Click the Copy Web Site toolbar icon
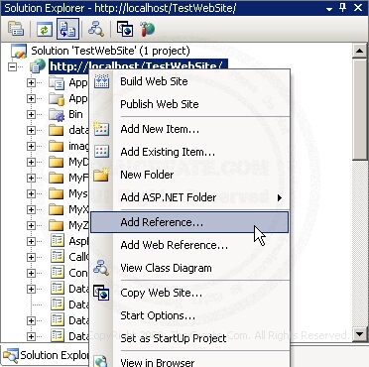The width and height of the screenshot is (369, 367). 125,29
